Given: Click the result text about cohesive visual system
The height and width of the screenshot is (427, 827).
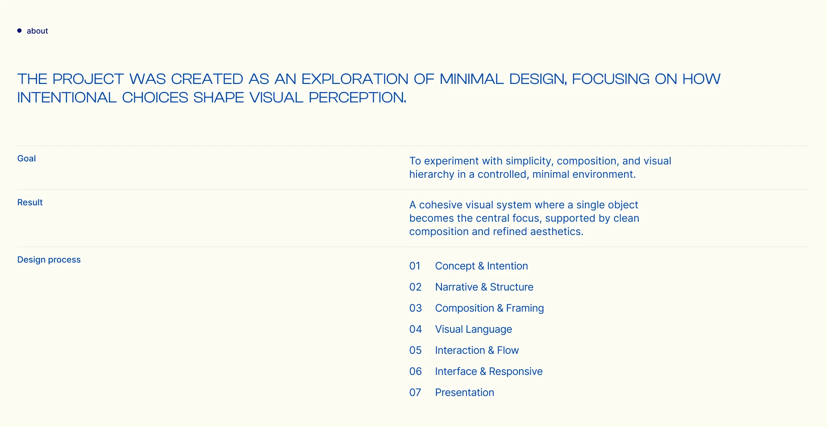Looking at the screenshot, I should pyautogui.click(x=524, y=218).
